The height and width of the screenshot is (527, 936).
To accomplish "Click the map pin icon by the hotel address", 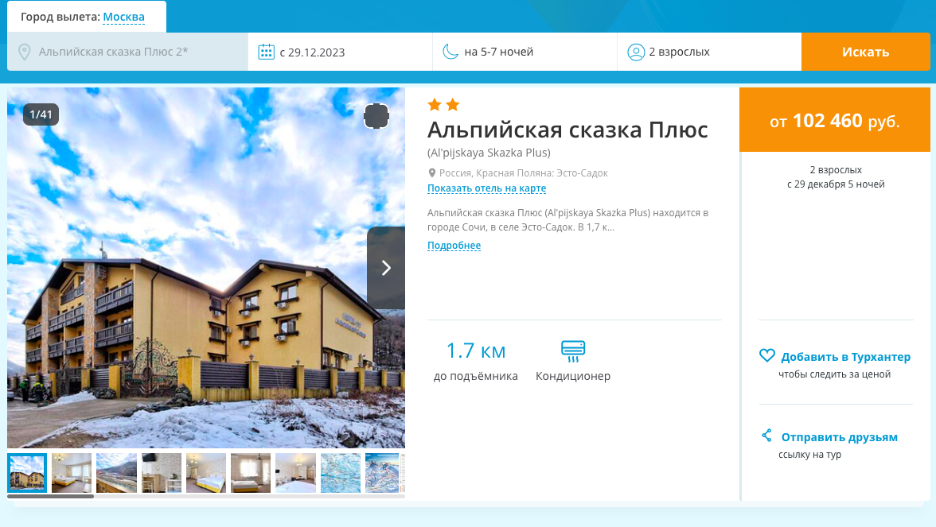I will 432,173.
